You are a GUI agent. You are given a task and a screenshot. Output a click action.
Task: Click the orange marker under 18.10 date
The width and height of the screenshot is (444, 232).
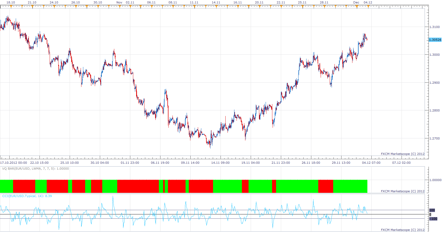[x=11, y=6]
